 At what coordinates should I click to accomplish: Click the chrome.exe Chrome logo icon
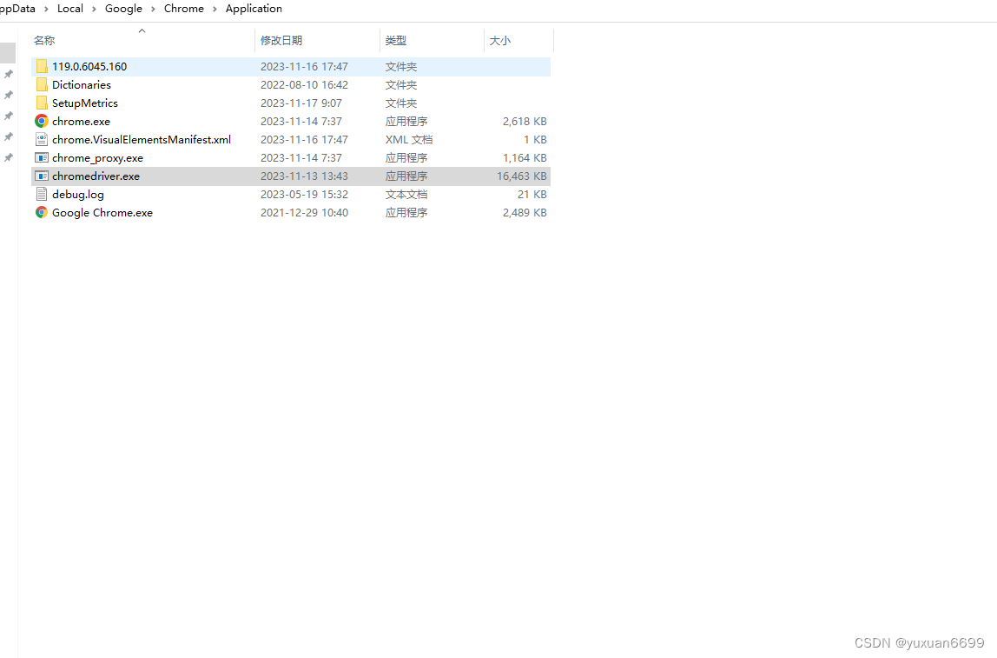(x=42, y=121)
